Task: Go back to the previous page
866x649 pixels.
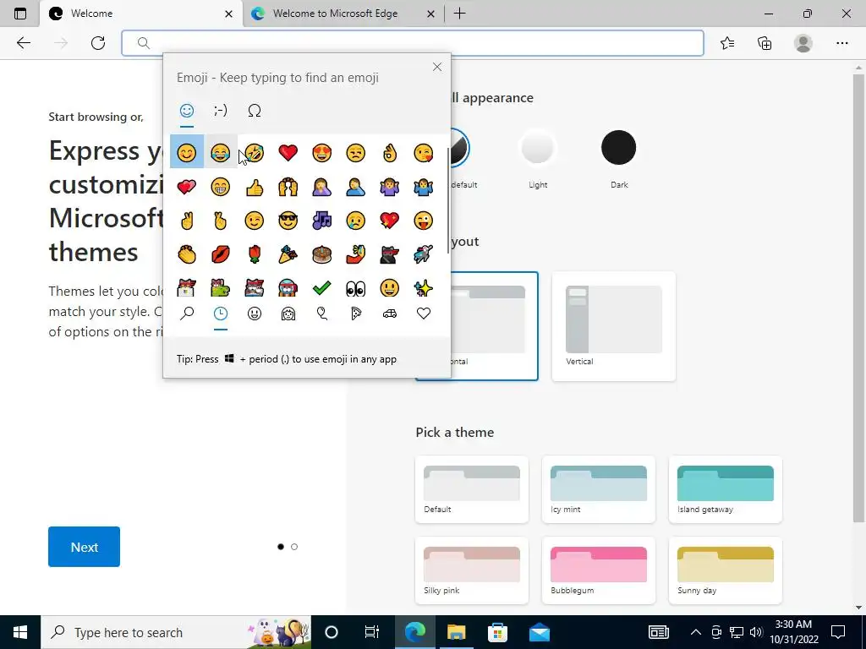Action: pos(23,43)
